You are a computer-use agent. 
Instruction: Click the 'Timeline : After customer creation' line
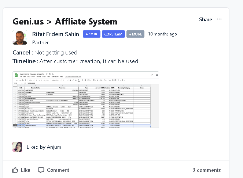75,61
